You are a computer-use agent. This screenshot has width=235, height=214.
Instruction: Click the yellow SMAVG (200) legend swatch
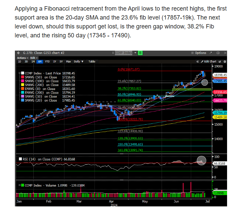click(x=22, y=85)
